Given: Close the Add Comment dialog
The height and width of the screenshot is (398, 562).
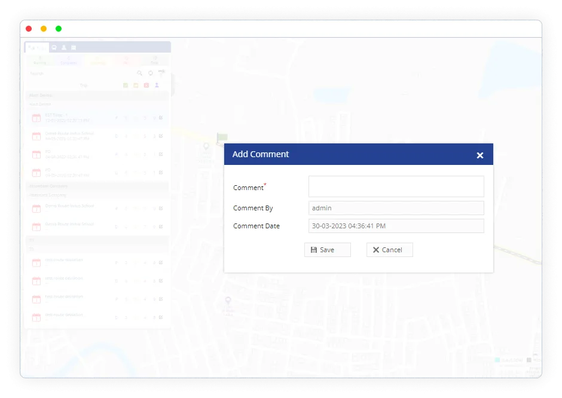Looking at the screenshot, I should click(x=479, y=155).
